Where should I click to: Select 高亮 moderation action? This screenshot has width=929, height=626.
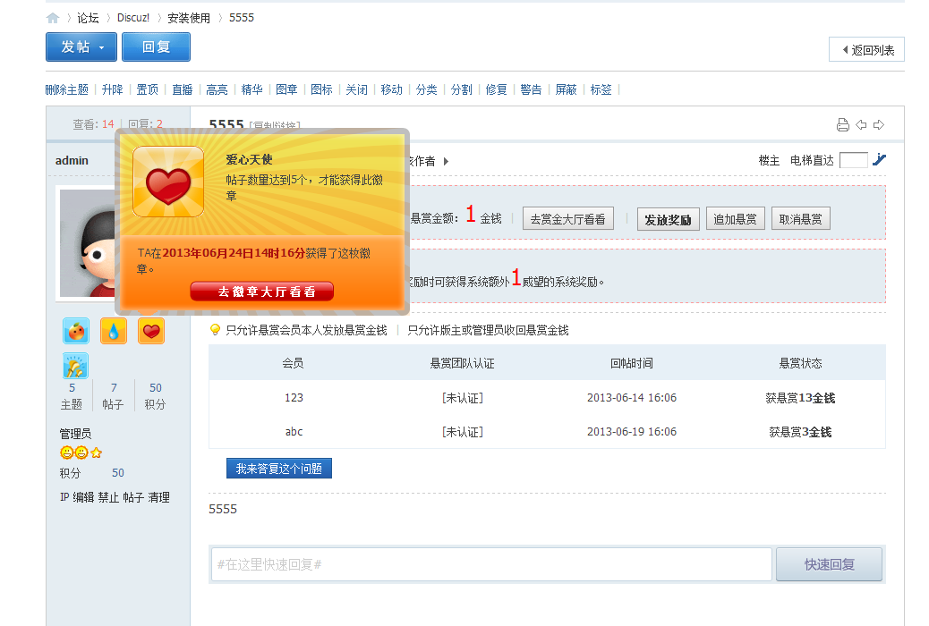[217, 89]
